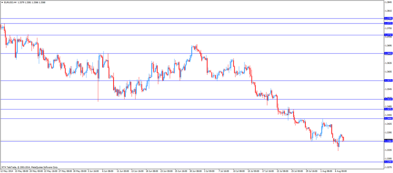Image resolution: width=393 pixels, height=173 pixels.
Task: Click the 15 Jul 00:00 time label
Action: pos(254,171)
